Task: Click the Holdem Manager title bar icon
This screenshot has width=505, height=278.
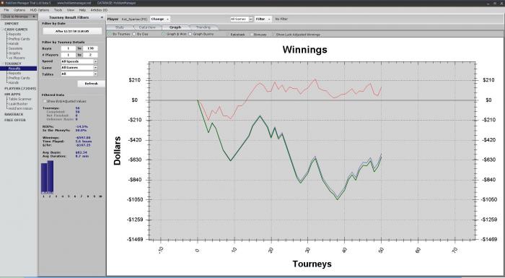Action: coord(2,3)
